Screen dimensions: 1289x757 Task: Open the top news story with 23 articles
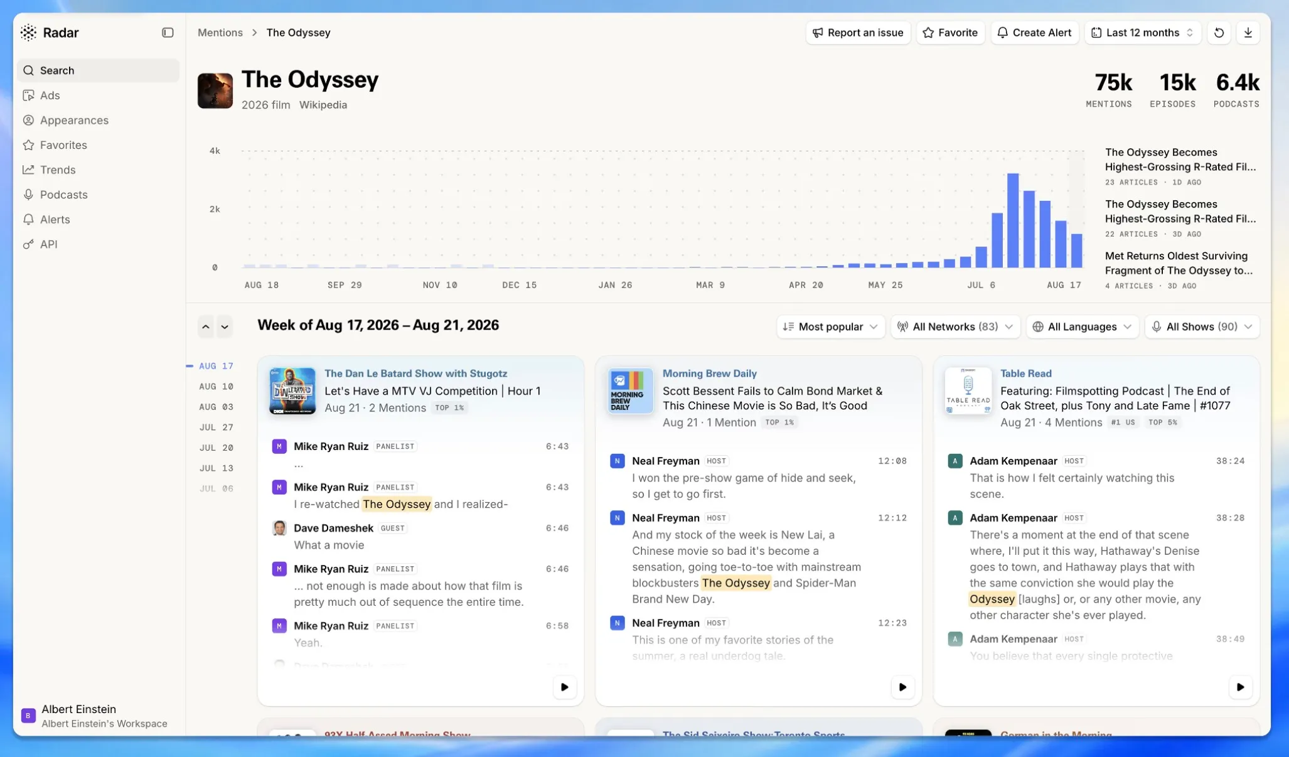pyautogui.click(x=1180, y=167)
